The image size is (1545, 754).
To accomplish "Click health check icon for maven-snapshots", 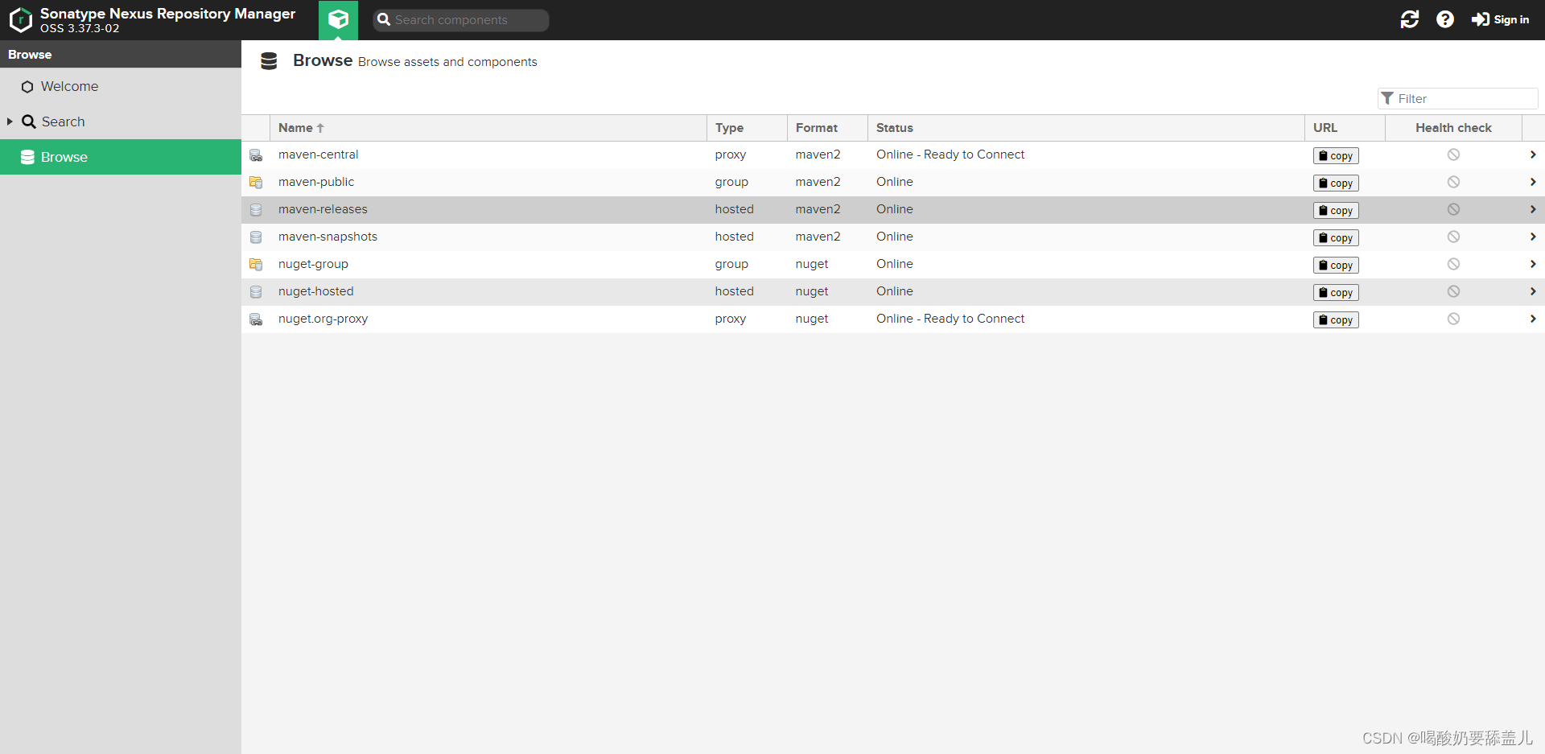I will [1453, 237].
